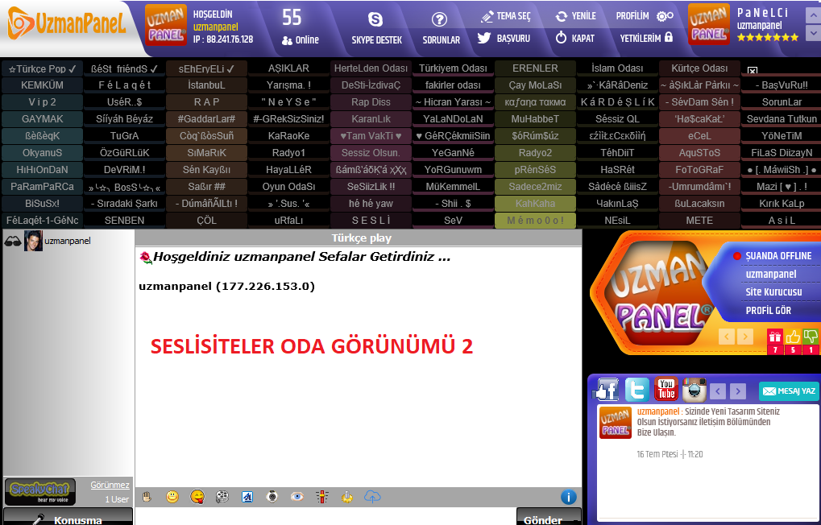Screen dimensions: 821x525
Task: View profile via PROFİL GÖR
Action: (x=768, y=310)
